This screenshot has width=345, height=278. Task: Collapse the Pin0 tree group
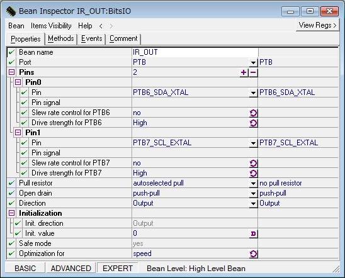[18, 82]
